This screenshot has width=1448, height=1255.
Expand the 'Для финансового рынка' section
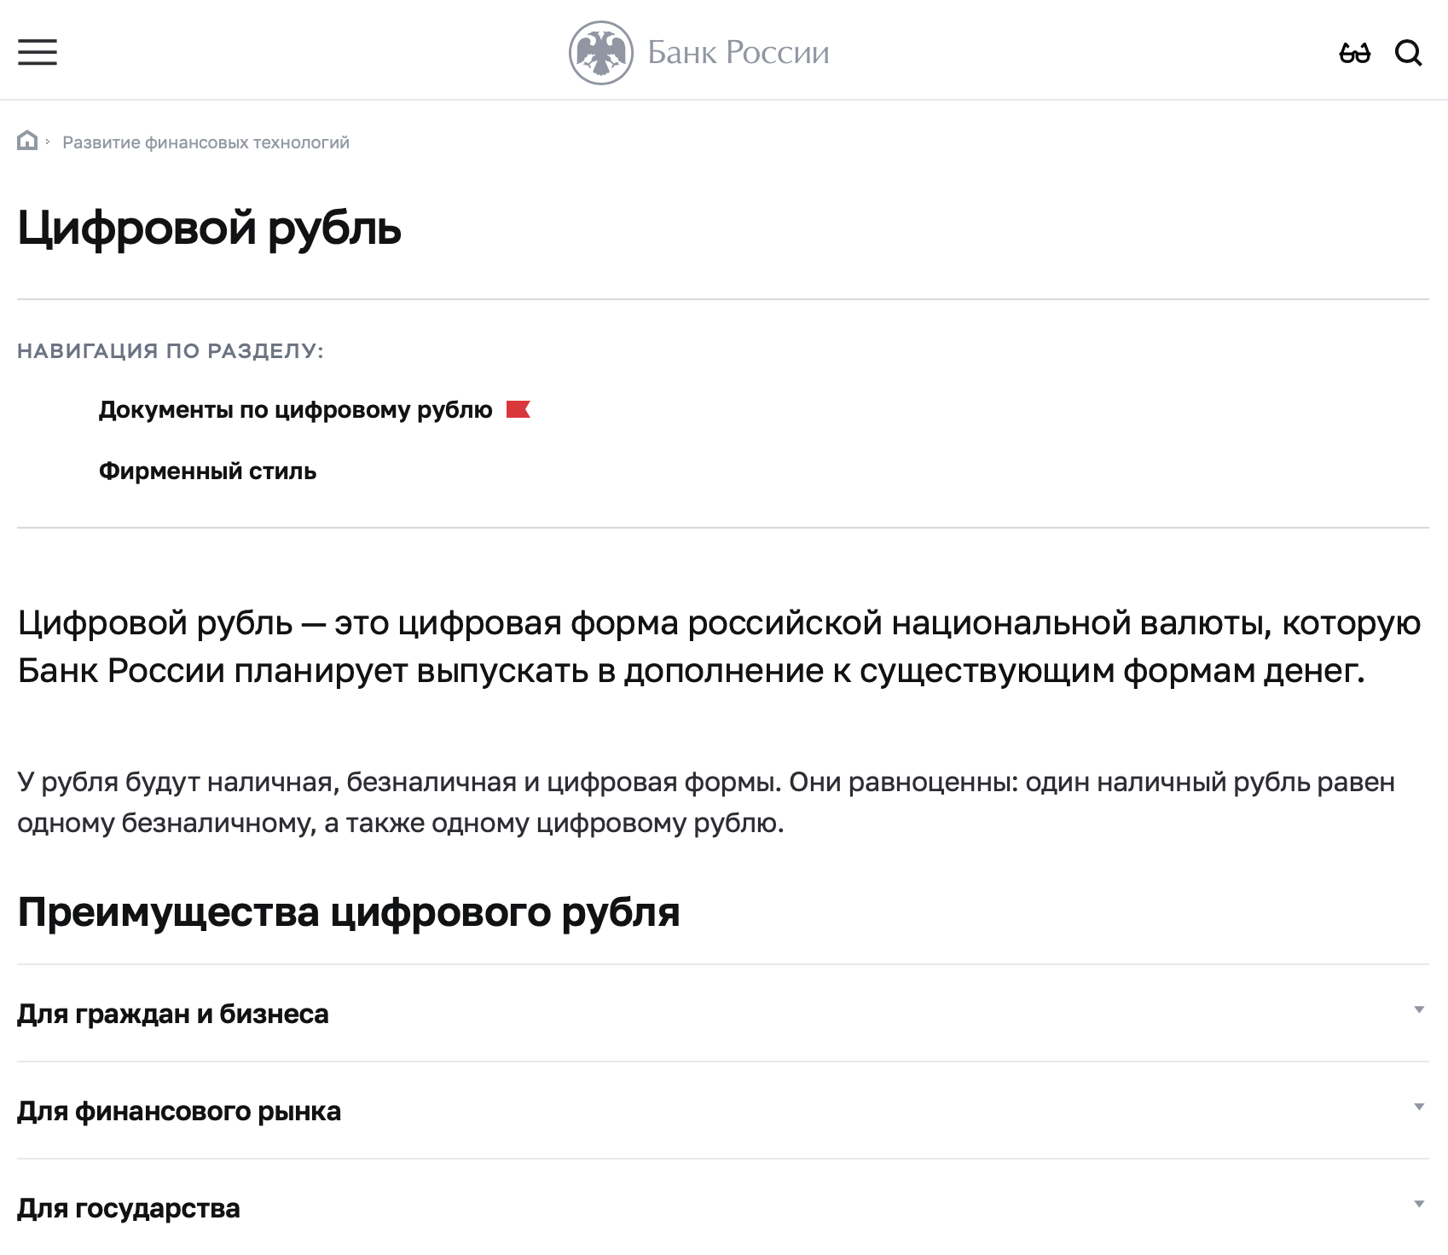(x=179, y=1111)
